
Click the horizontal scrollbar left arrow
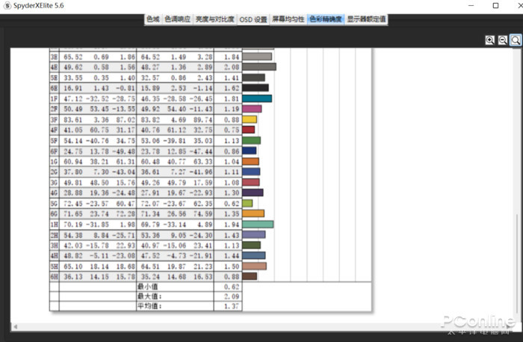click(13, 326)
